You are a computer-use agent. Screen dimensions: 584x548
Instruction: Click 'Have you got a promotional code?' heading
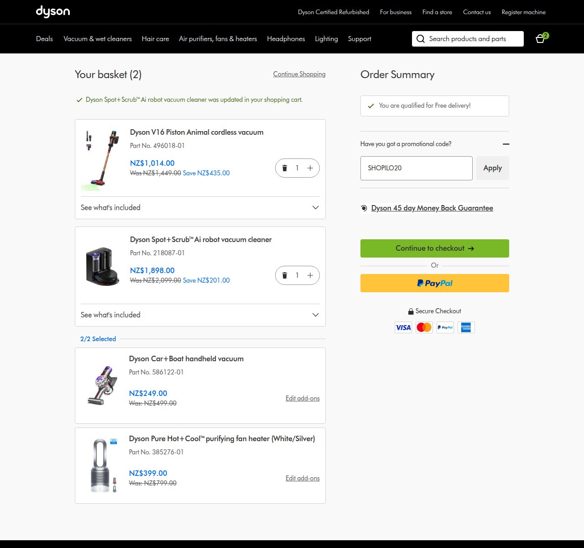[406, 144]
